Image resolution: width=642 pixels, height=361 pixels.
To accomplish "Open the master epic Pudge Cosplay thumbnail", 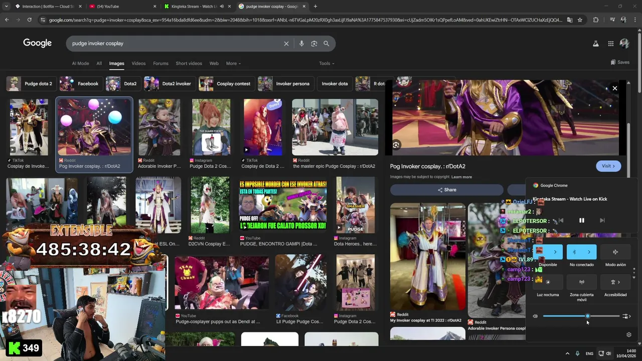I will pos(335,127).
